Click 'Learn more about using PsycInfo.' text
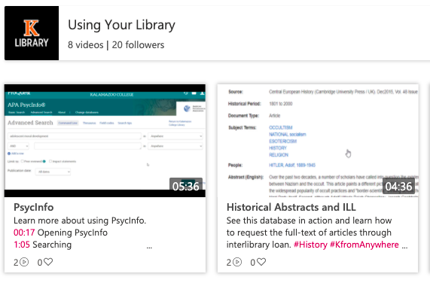The height and width of the screenshot is (289, 430). (80, 221)
